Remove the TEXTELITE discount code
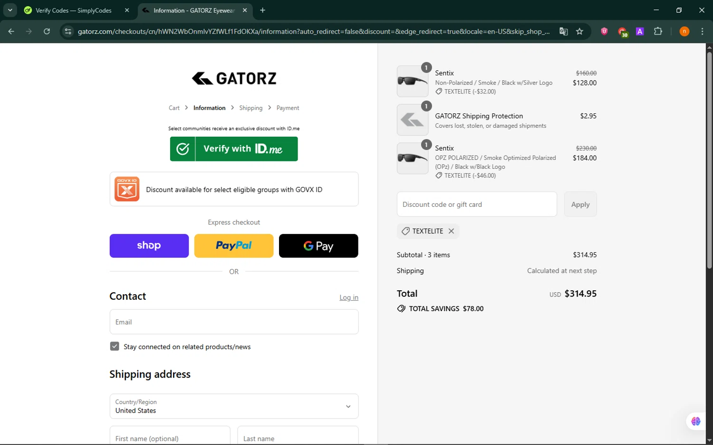The height and width of the screenshot is (445, 713). pyautogui.click(x=451, y=231)
